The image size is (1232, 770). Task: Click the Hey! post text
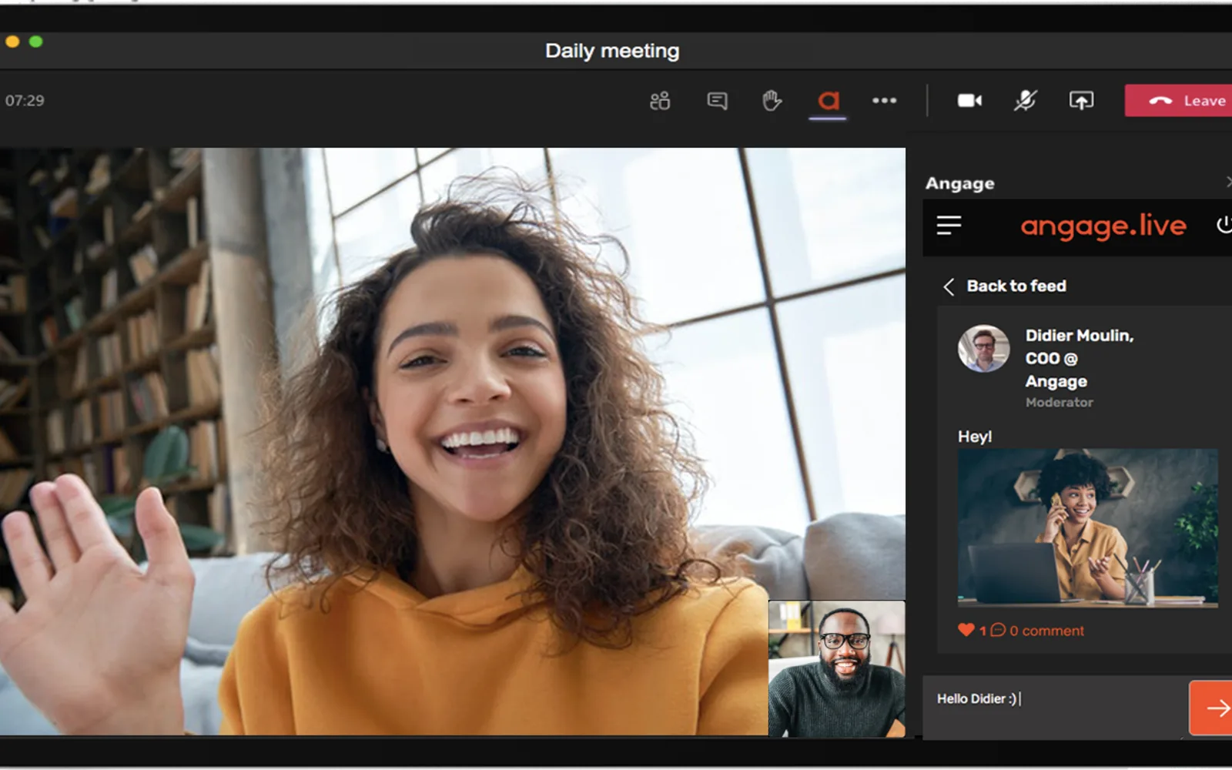click(x=974, y=436)
